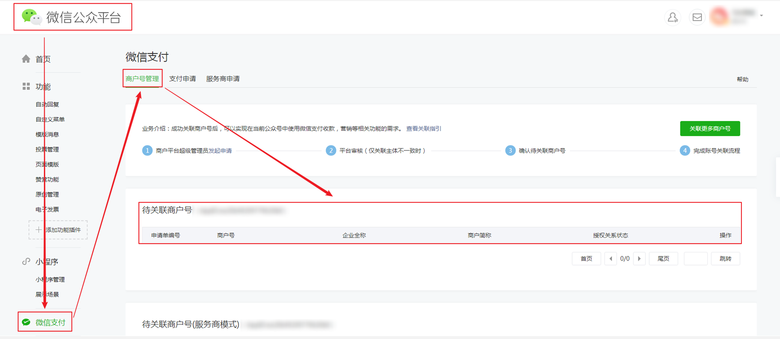Click the 跳转 button

(725, 259)
